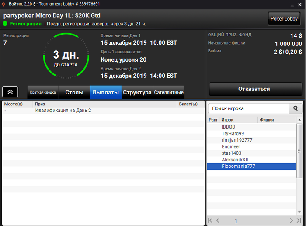This screenshot has width=306, height=226.
Task: Click player list scrollbar down arrow
Action: 299,212
